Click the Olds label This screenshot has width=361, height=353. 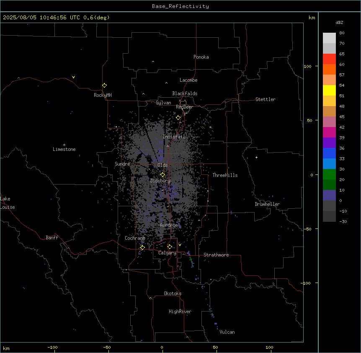tap(162, 165)
